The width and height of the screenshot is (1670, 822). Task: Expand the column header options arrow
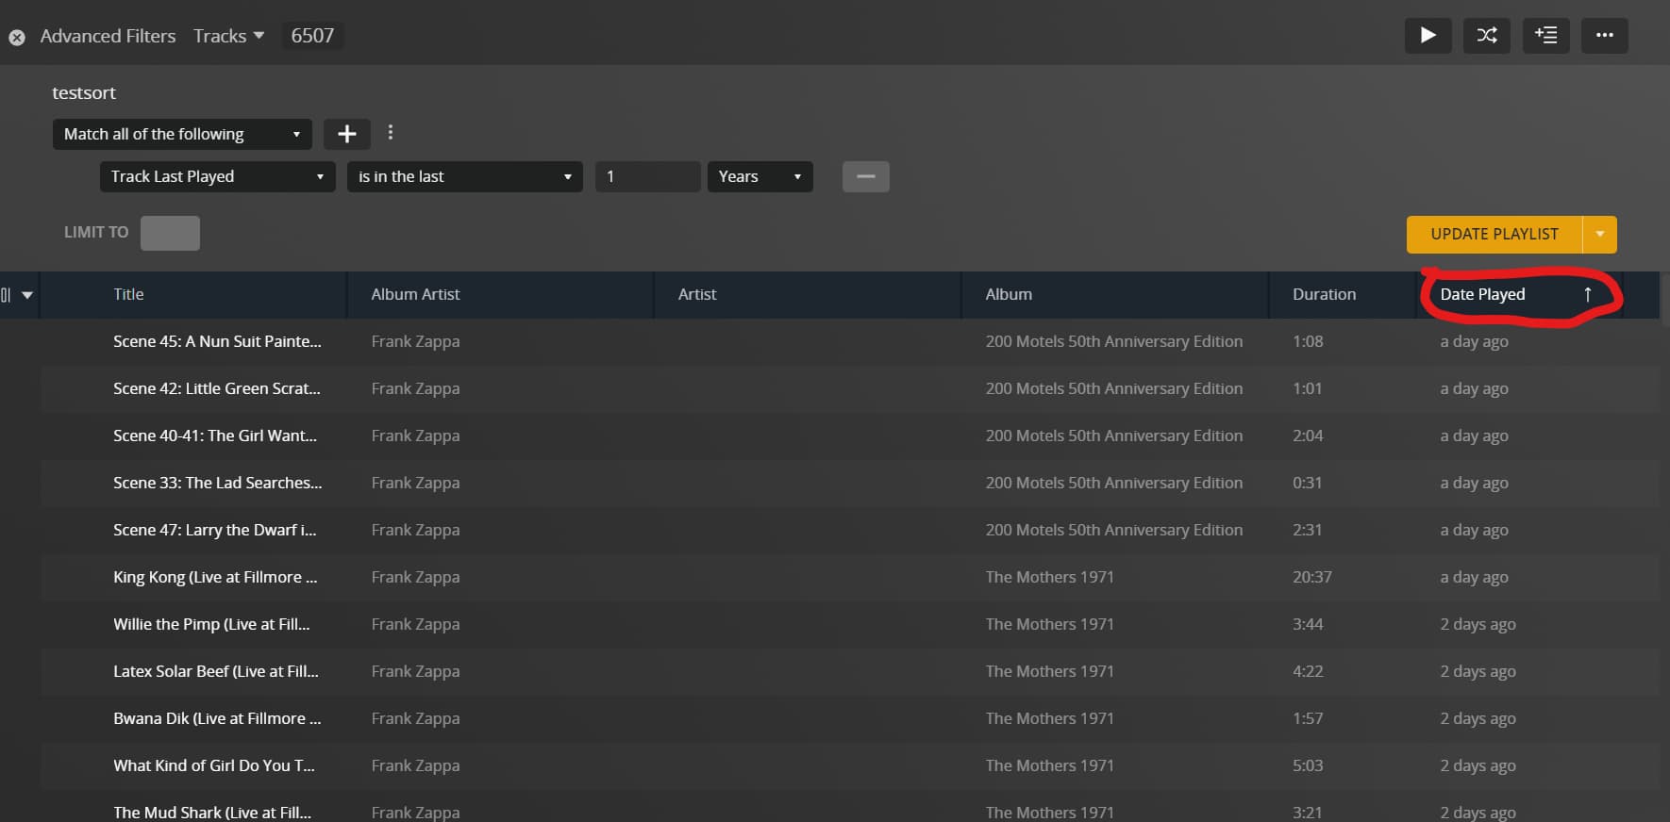click(27, 295)
